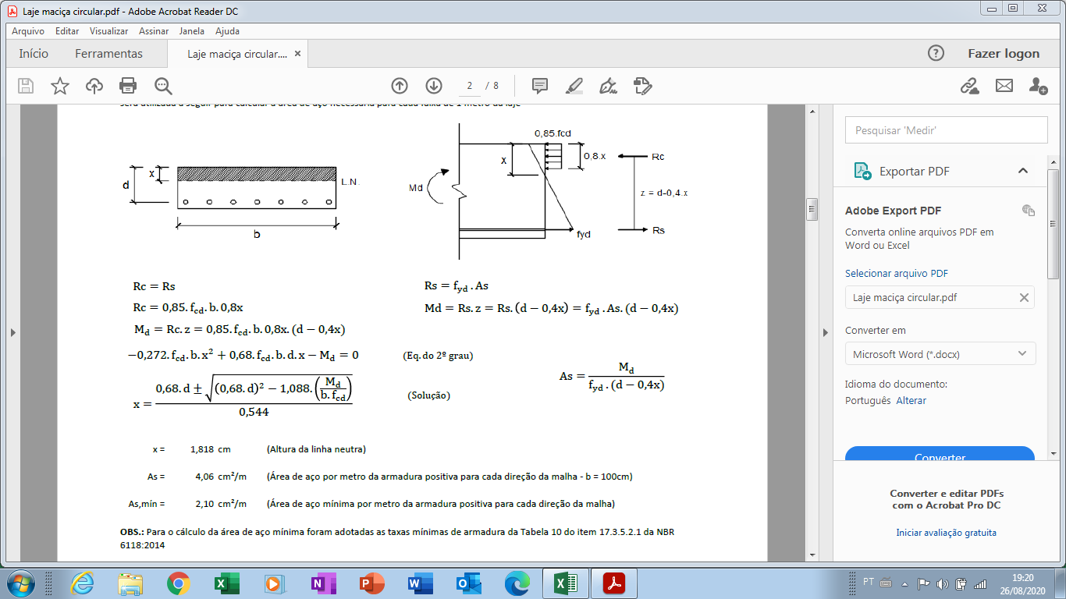Viewport: 1066px width, 599px height.
Task: Open OneNote from the taskbar
Action: pyautogui.click(x=323, y=583)
